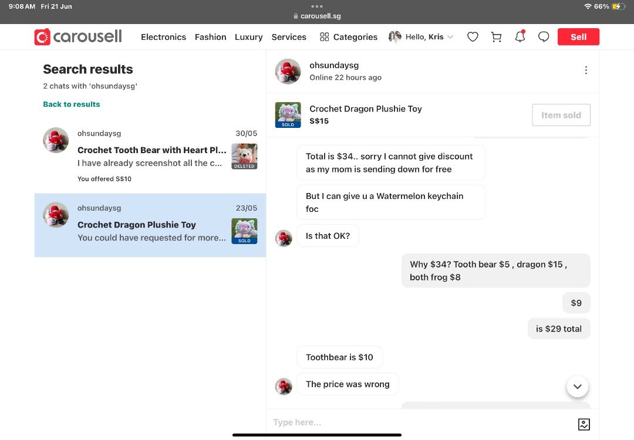Image resolution: width=634 pixels, height=440 pixels.
Task: Open the likes heart icon
Action: (x=472, y=37)
